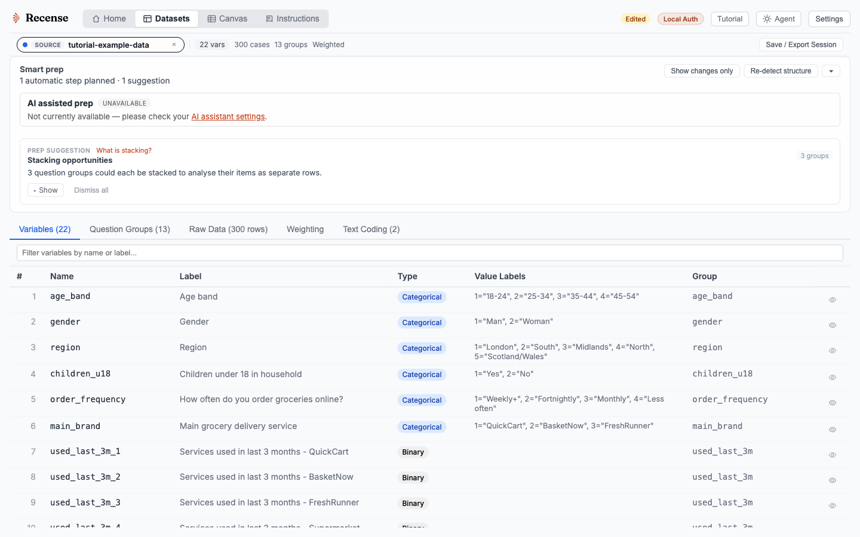Click the 'What is stacking?' link
860x537 pixels.
pos(124,150)
